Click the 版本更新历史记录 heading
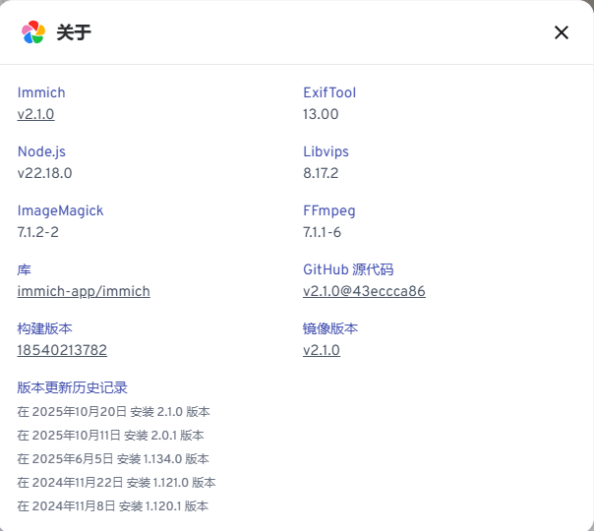Image resolution: width=594 pixels, height=531 pixels. (73, 387)
